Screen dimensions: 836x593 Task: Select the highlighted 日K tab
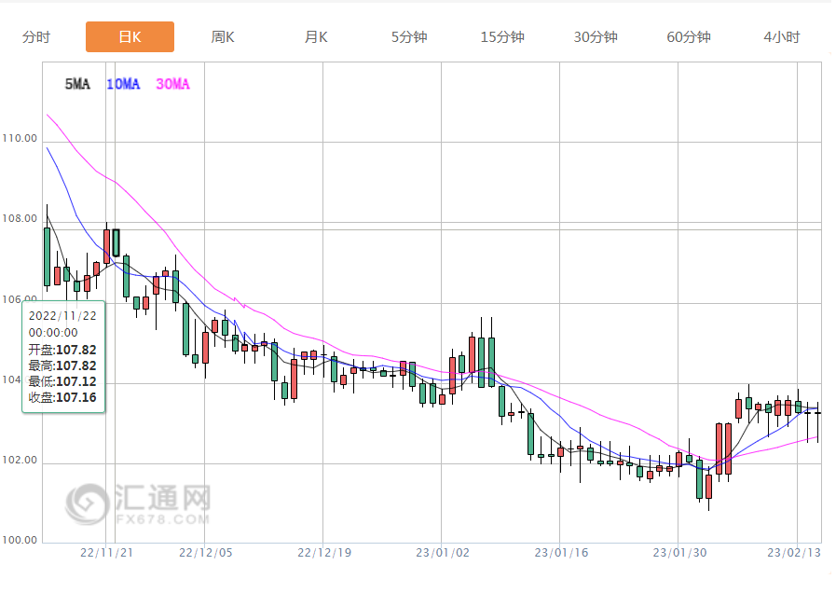(130, 37)
